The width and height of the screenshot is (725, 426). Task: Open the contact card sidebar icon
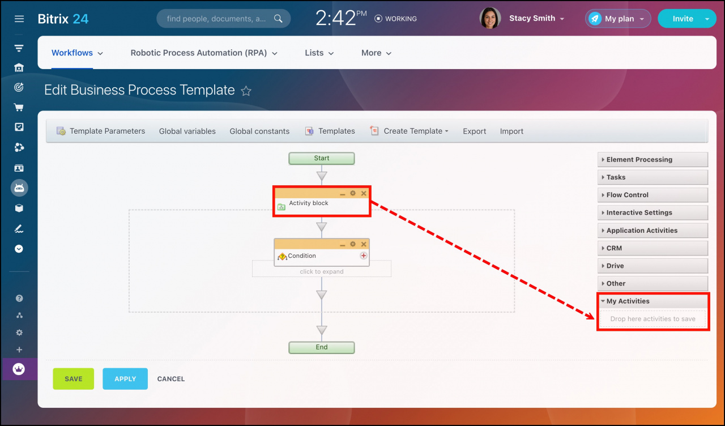point(19,168)
